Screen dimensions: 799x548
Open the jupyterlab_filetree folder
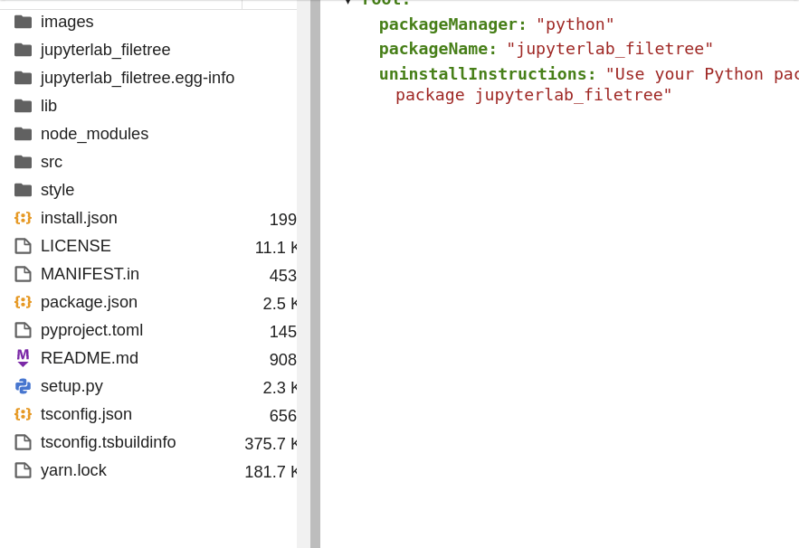(106, 50)
